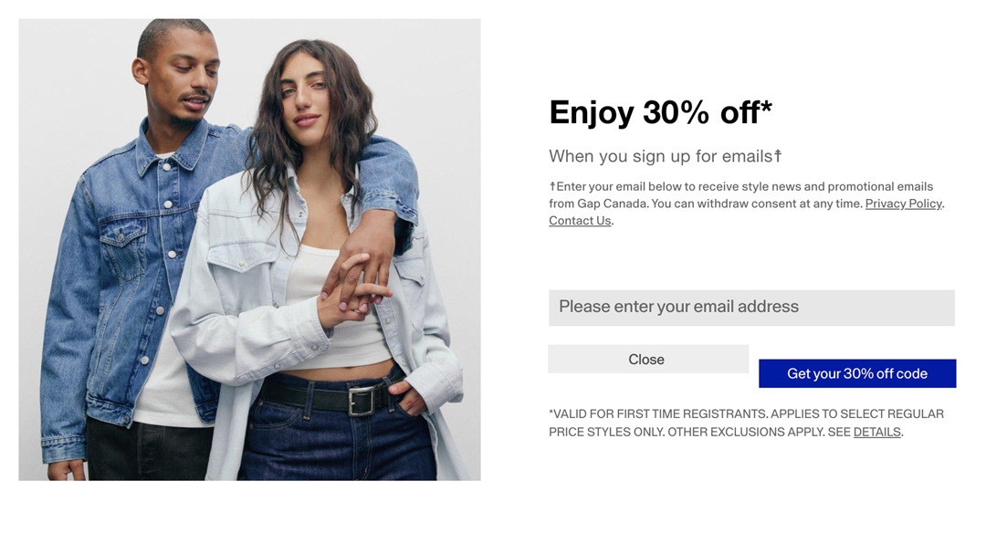This screenshot has height=533, width=986.
Task: Click the Gap Canada consent paragraph text
Action: [x=747, y=204]
